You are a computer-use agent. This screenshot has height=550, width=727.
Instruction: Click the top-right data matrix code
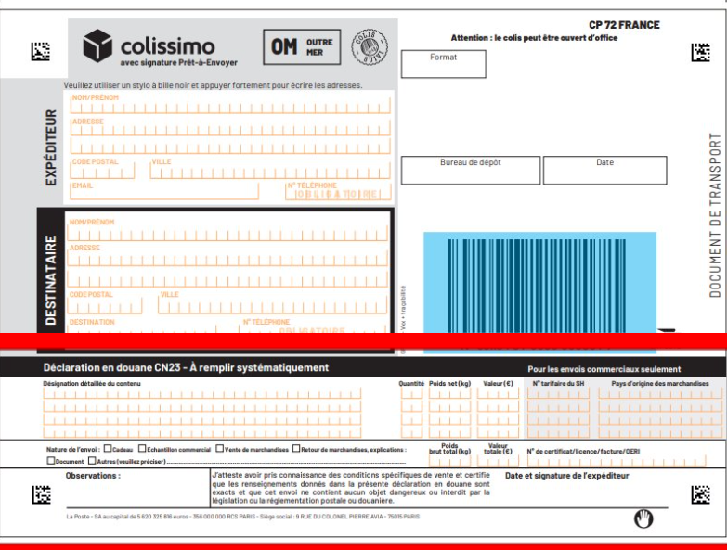pos(700,53)
